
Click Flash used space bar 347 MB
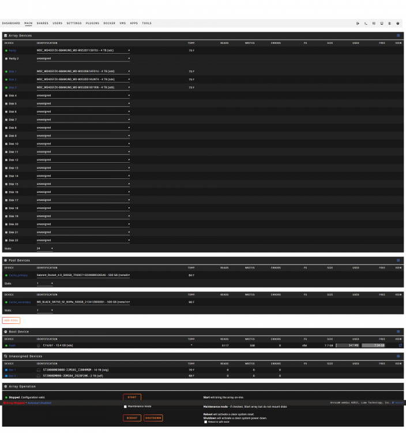click(x=348, y=345)
